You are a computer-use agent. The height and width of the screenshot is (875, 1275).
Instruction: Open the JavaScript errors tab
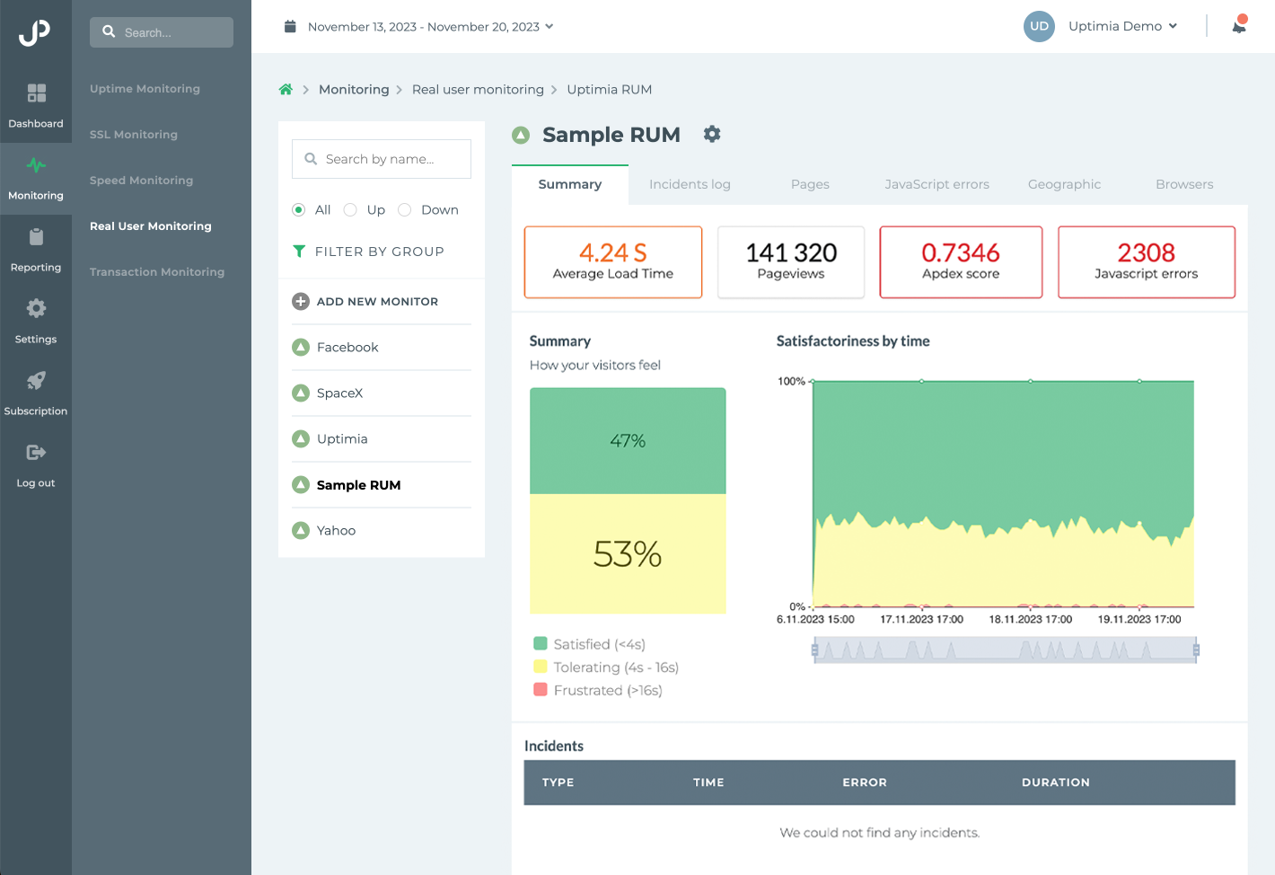coord(937,184)
